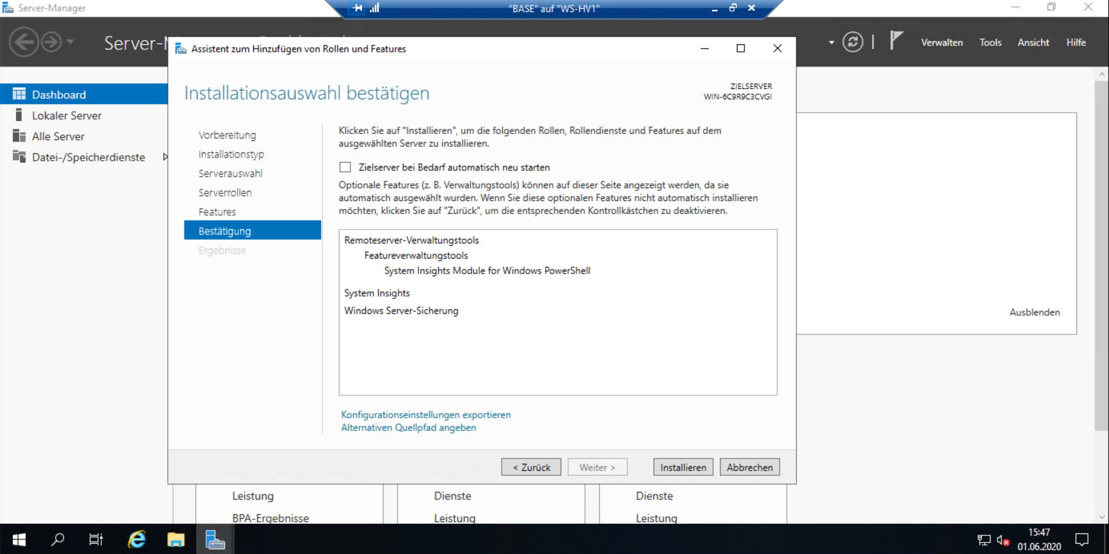1109x554 pixels.
Task: Open Task View from the taskbar
Action: (96, 539)
